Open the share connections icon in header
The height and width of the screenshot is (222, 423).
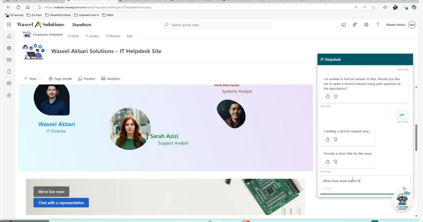point(355,24)
